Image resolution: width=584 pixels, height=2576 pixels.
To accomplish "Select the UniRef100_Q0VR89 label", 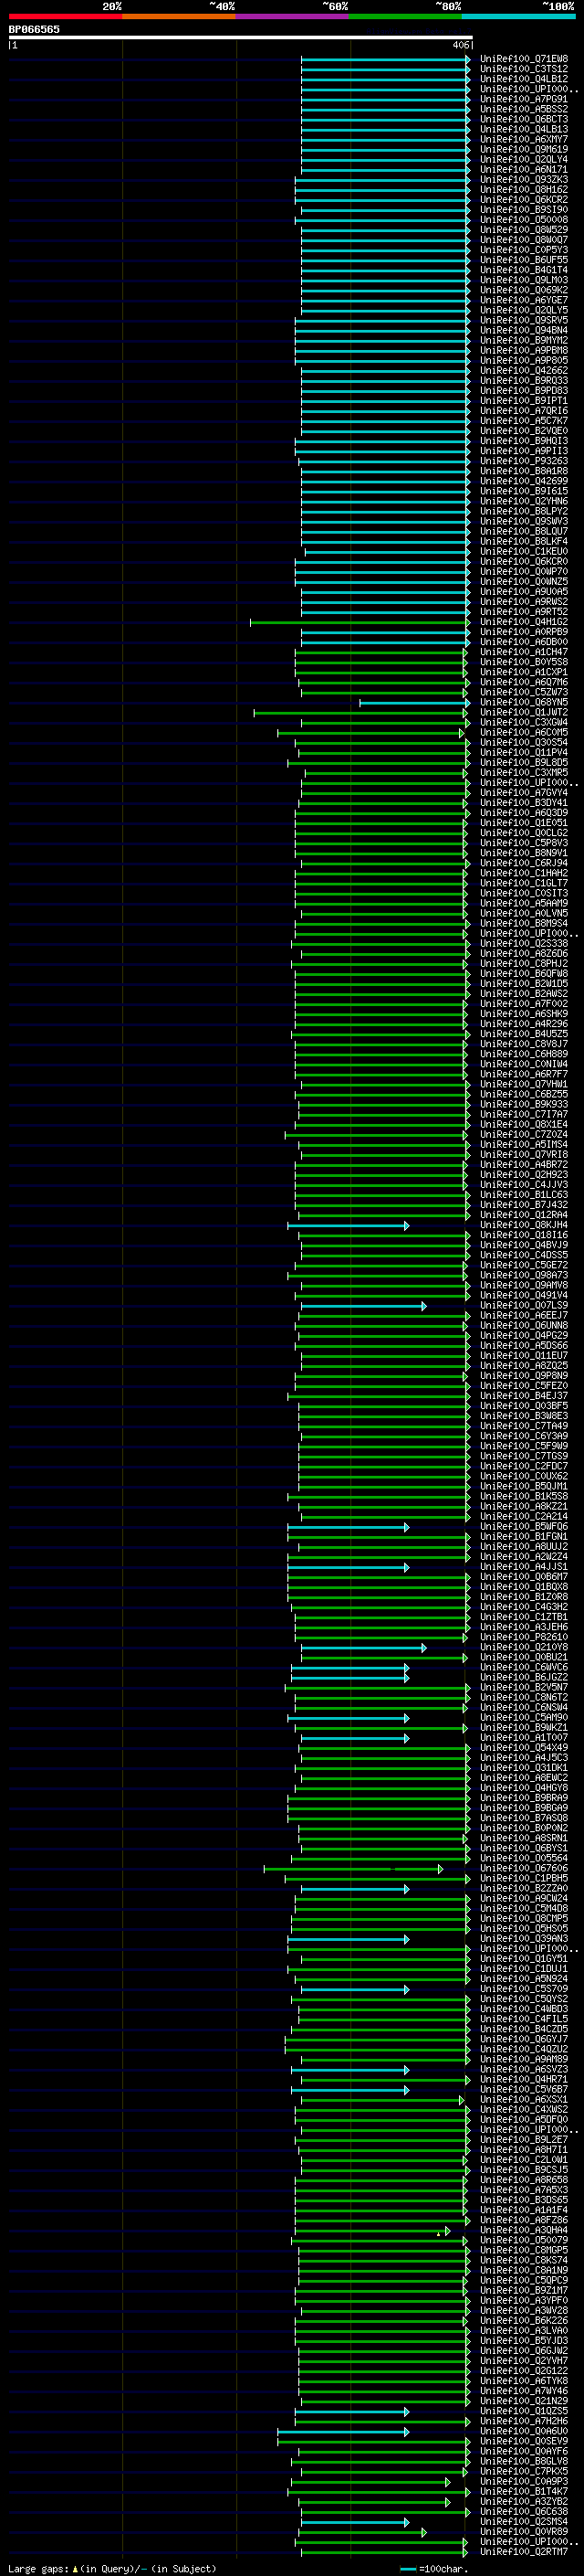I will pos(524,2531).
